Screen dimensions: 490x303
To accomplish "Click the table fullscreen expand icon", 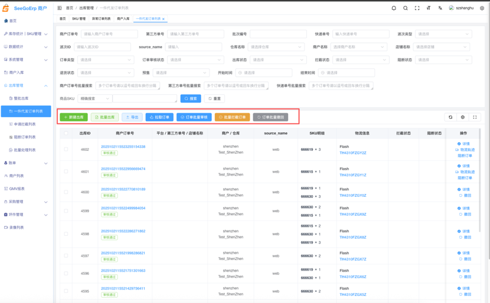I will (x=475, y=117).
